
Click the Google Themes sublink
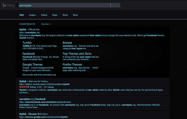32,65
